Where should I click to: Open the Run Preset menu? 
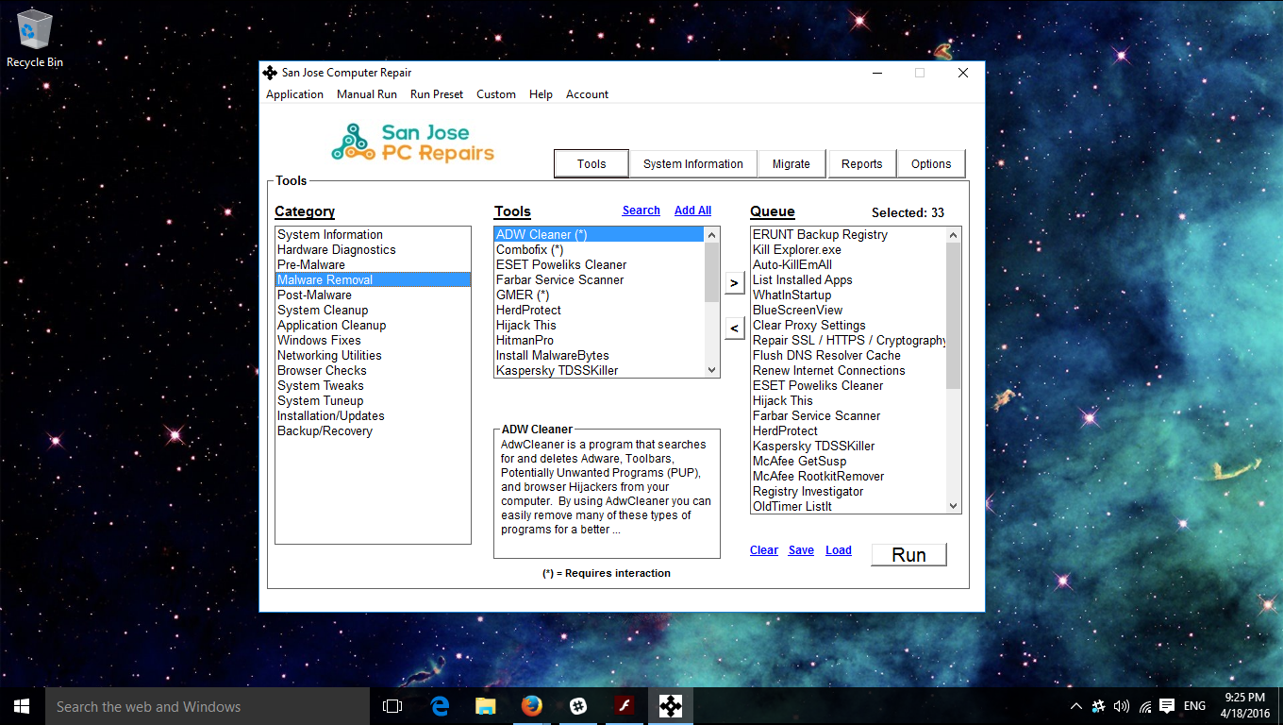(x=437, y=94)
